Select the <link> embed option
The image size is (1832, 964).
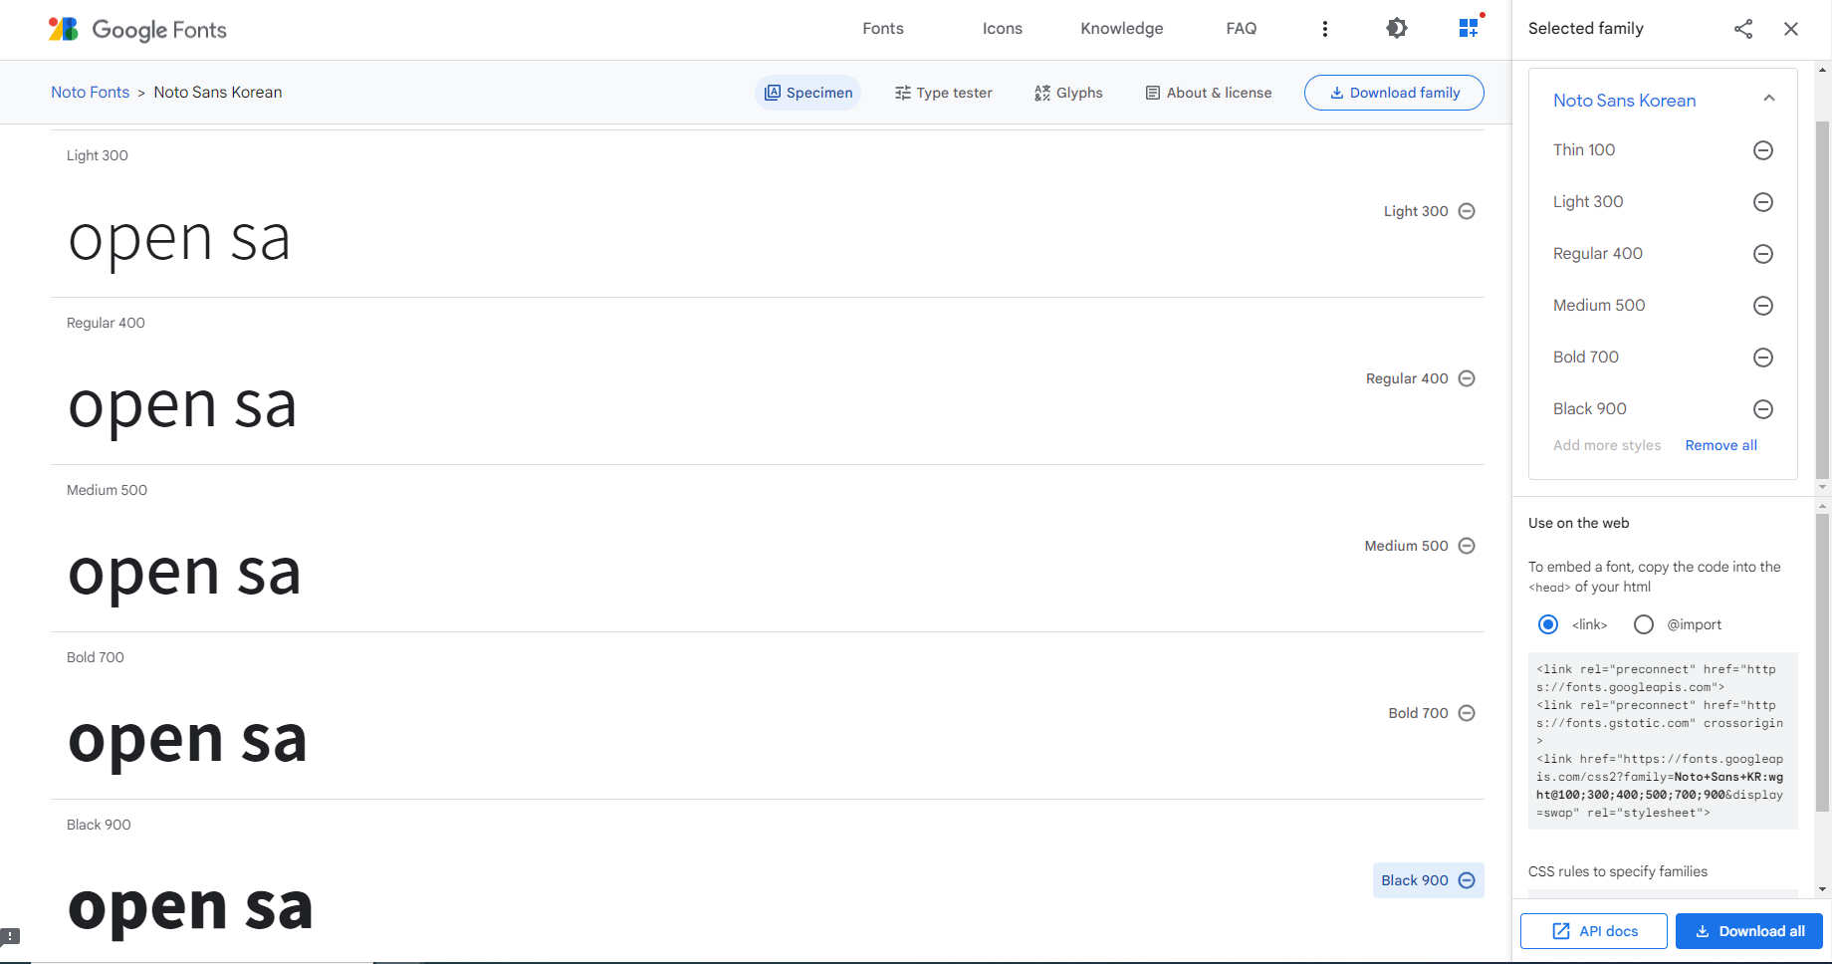(x=1548, y=624)
